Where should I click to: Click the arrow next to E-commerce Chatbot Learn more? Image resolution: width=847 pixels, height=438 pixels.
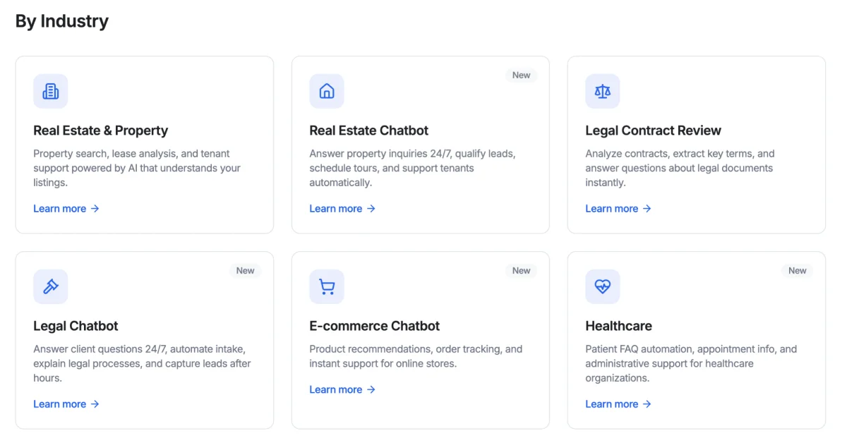coord(371,389)
